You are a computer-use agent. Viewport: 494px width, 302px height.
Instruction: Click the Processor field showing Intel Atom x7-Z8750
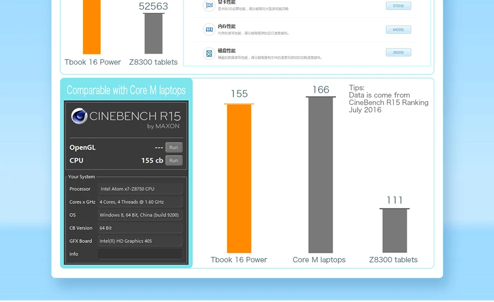[x=140, y=189]
